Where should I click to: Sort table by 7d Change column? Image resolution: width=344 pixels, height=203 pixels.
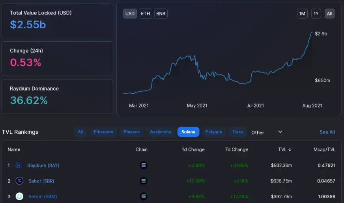click(237, 149)
